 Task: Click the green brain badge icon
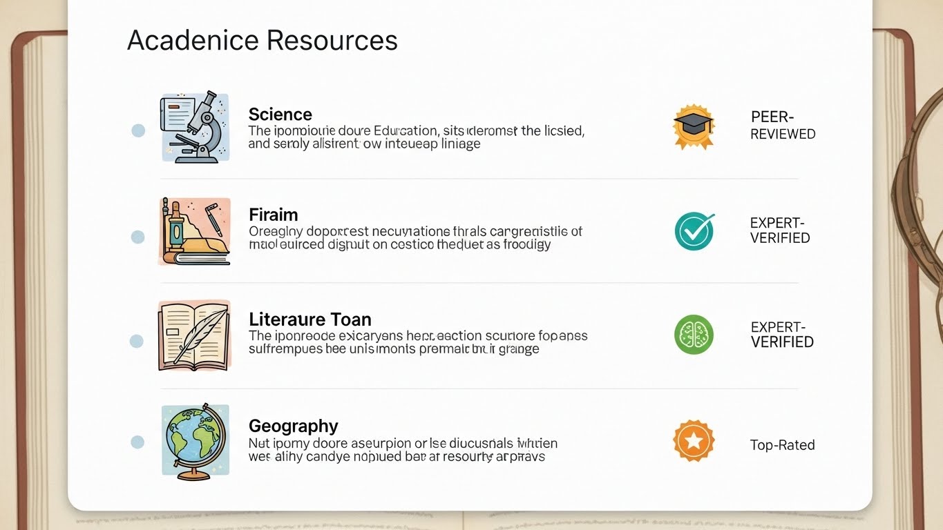point(694,335)
